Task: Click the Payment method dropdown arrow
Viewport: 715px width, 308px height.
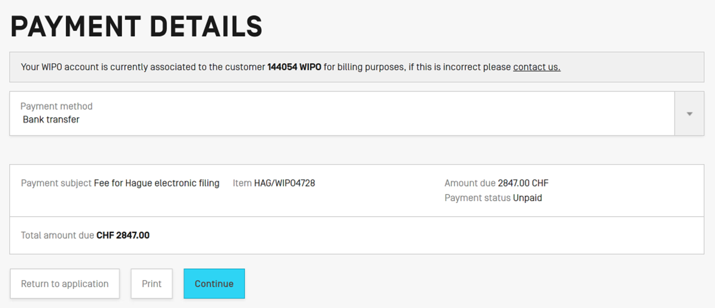Action: pyautogui.click(x=689, y=114)
